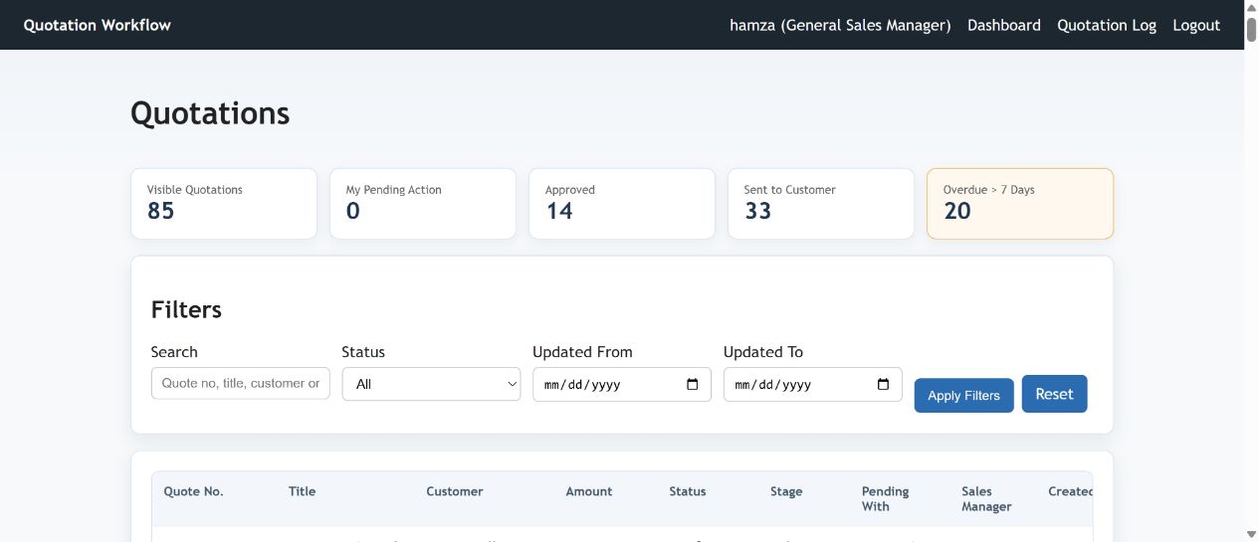The height and width of the screenshot is (542, 1259).
Task: Click Logout in the top bar
Action: [x=1196, y=25]
